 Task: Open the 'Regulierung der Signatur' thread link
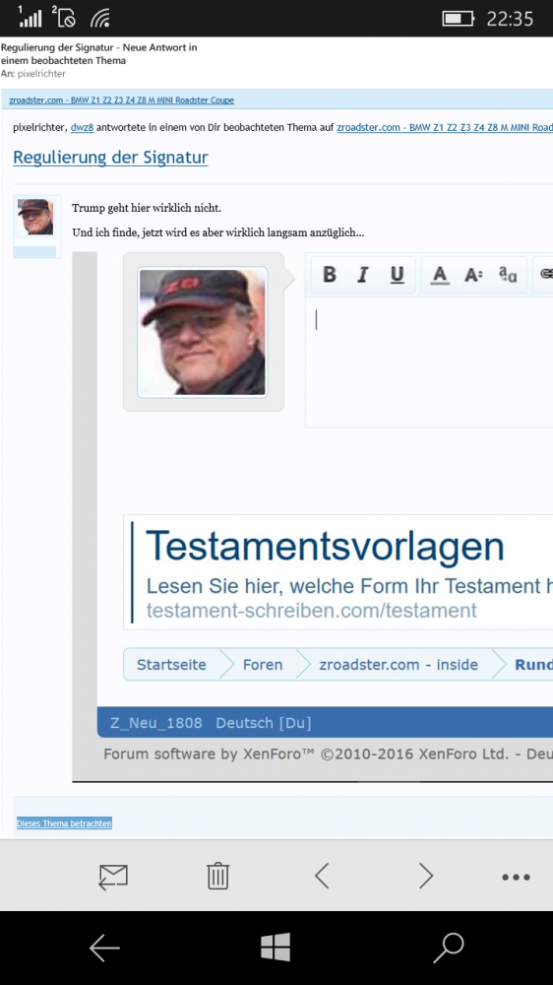click(110, 157)
